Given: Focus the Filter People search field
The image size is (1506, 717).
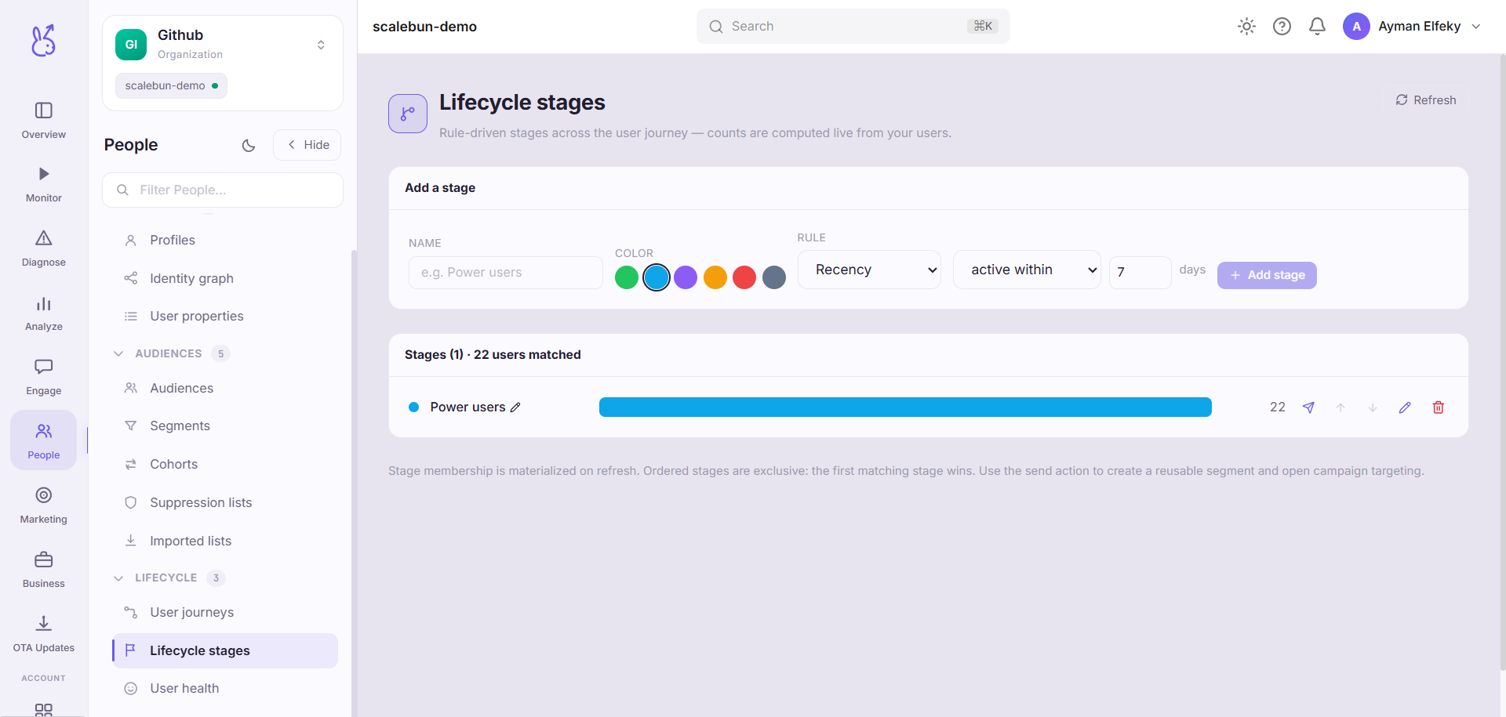Looking at the screenshot, I should [223, 190].
